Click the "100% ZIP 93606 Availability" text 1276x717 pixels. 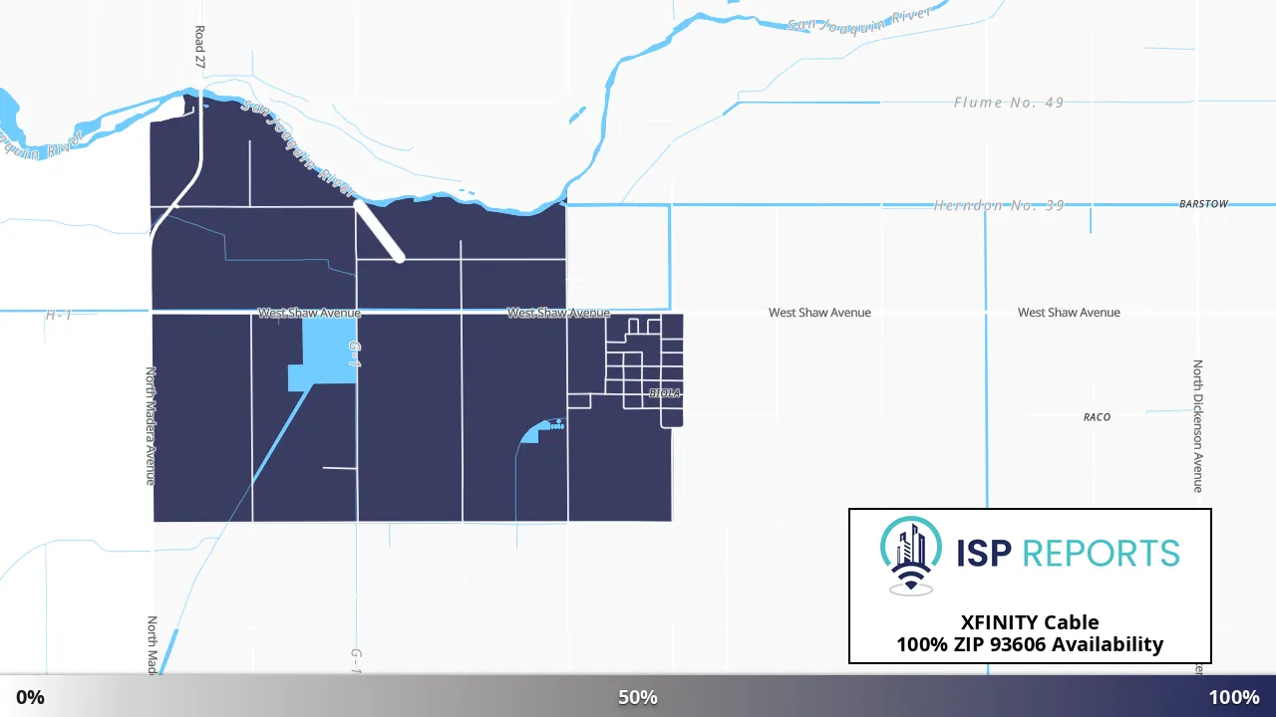click(x=1030, y=644)
